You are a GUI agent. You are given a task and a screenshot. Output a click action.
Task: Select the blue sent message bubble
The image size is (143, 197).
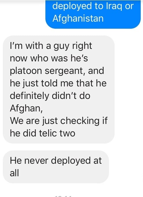click(93, 14)
